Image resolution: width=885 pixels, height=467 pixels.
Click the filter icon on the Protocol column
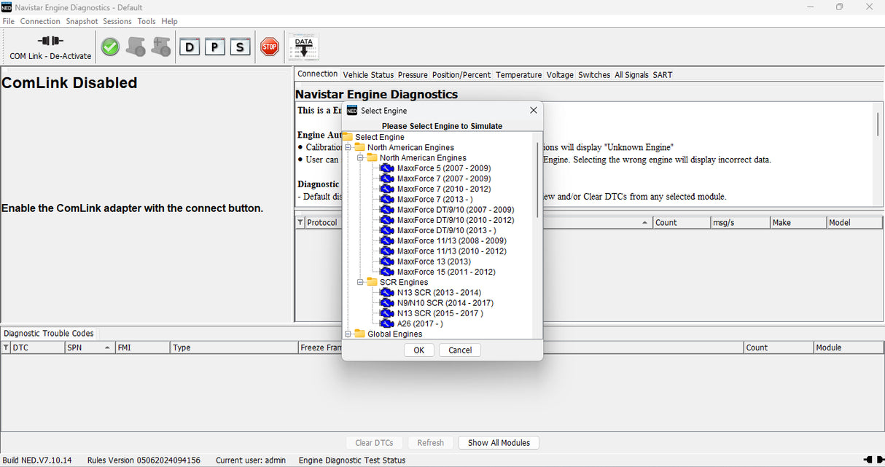(299, 222)
